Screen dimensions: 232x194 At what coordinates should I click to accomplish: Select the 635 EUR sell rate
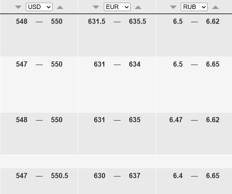pyautogui.click(x=135, y=120)
